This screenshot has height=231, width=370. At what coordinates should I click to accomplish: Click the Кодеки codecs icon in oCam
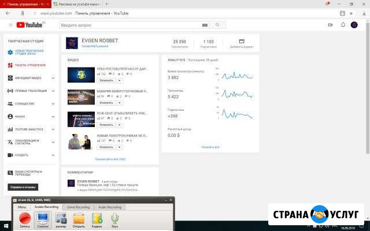97,220
